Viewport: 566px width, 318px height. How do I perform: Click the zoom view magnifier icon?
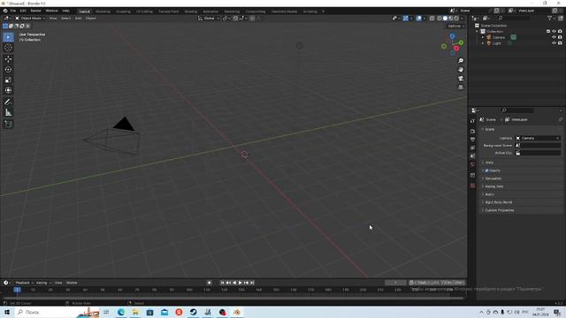coord(461,61)
